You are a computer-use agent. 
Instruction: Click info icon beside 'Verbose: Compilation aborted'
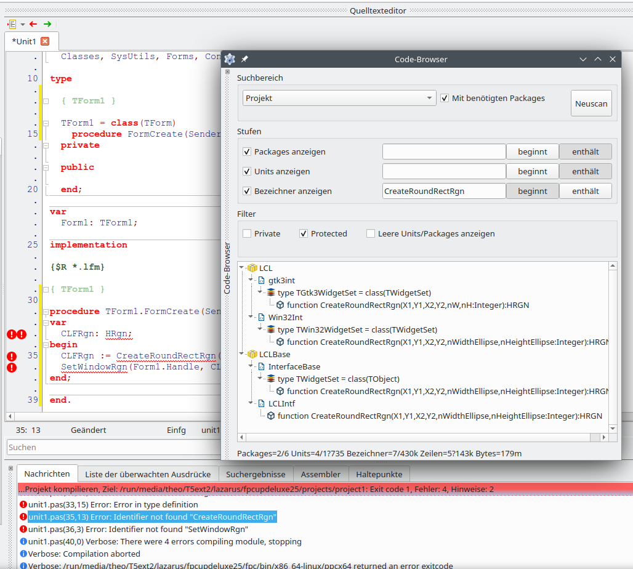(x=23, y=554)
